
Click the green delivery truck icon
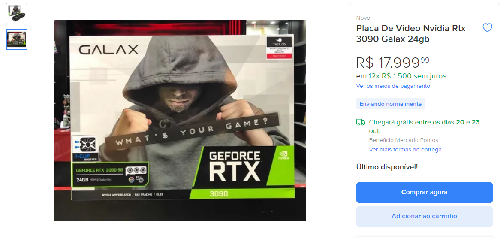pos(361,122)
